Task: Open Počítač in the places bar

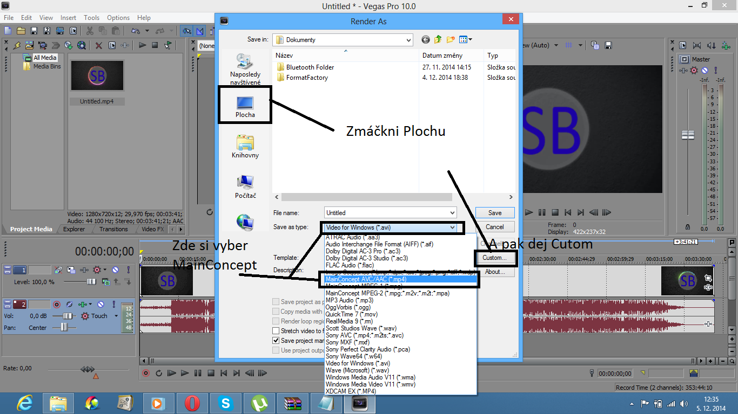Action: point(245,187)
